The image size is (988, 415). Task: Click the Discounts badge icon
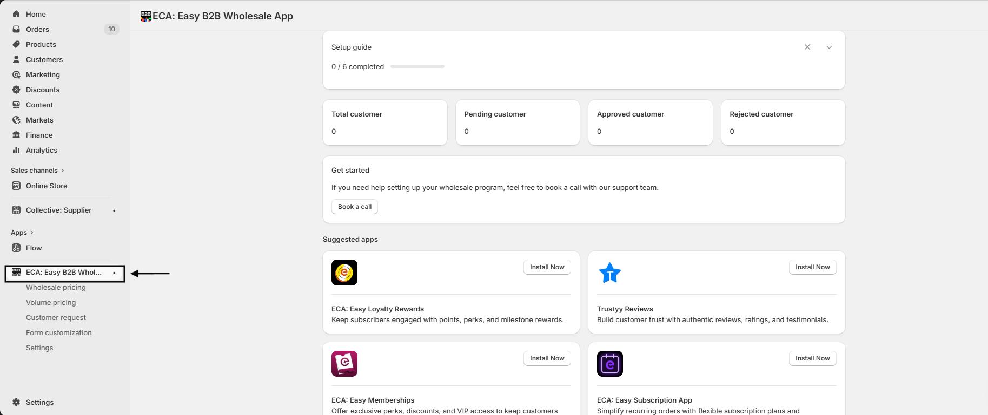point(16,90)
